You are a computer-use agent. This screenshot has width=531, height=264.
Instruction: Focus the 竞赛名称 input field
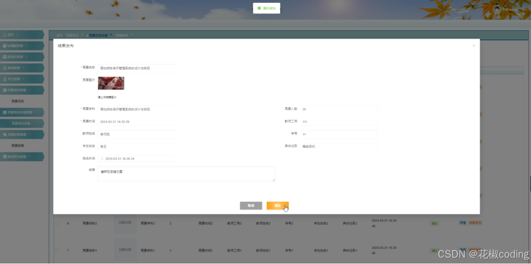(x=137, y=68)
